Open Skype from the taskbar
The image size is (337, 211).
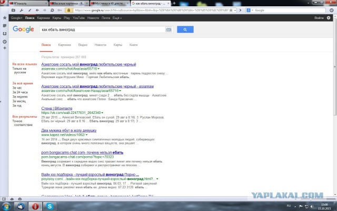click(x=49, y=206)
